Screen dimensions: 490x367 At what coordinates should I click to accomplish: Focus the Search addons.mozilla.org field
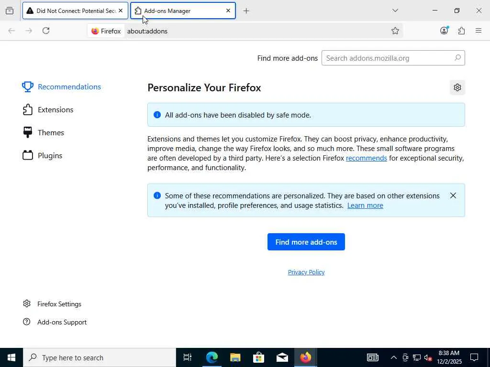pyautogui.click(x=393, y=58)
